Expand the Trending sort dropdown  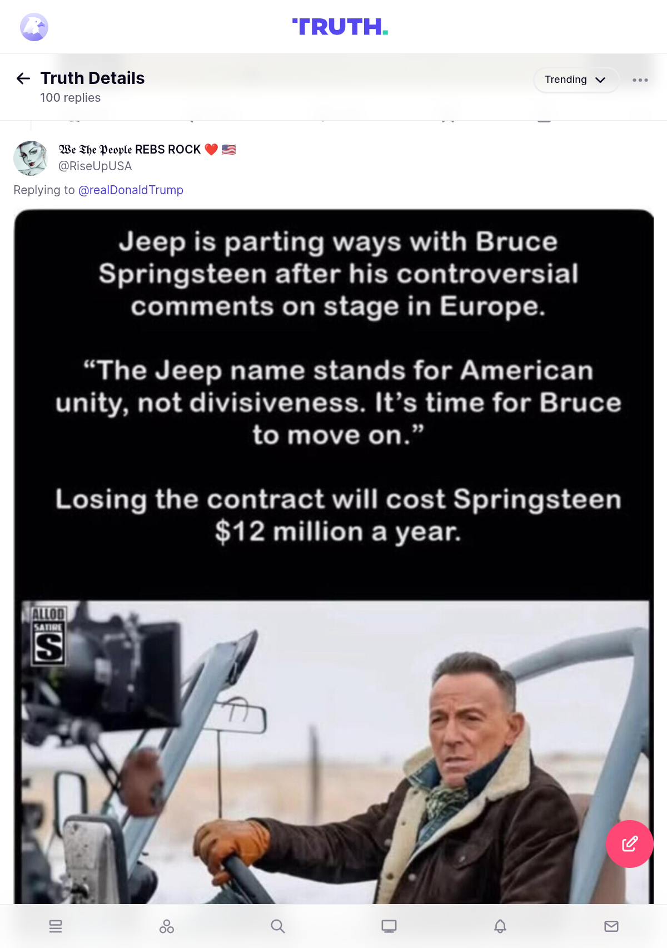pyautogui.click(x=575, y=80)
